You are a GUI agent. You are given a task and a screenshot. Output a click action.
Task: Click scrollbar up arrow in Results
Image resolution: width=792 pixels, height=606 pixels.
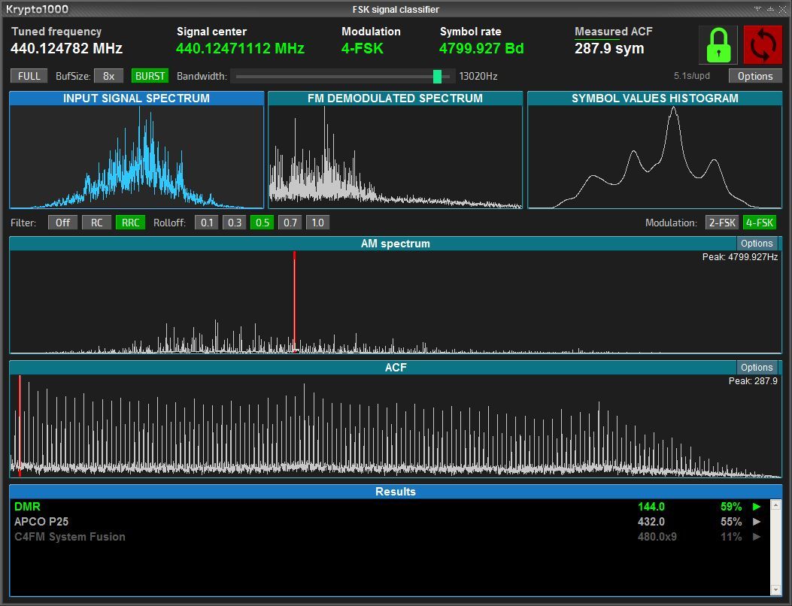tap(776, 504)
